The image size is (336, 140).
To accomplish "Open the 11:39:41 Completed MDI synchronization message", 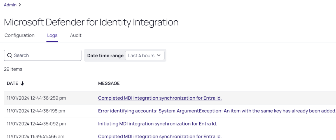I will pyautogui.click(x=160, y=136).
